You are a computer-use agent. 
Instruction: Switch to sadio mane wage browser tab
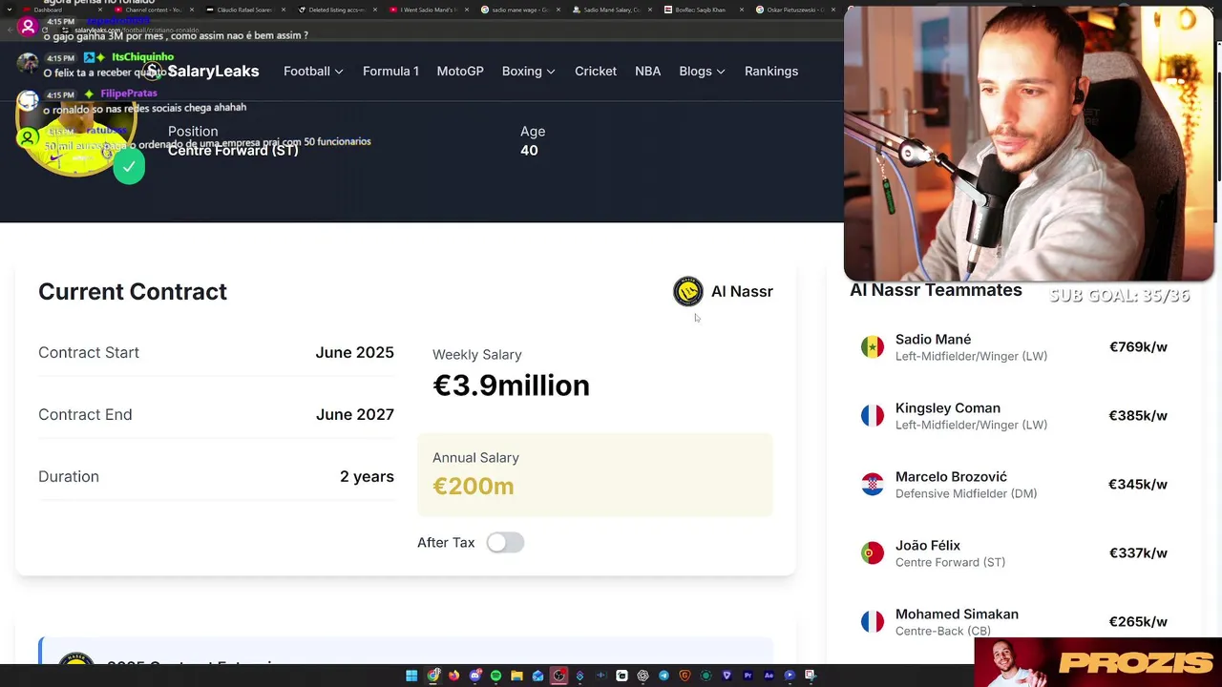[x=519, y=10]
